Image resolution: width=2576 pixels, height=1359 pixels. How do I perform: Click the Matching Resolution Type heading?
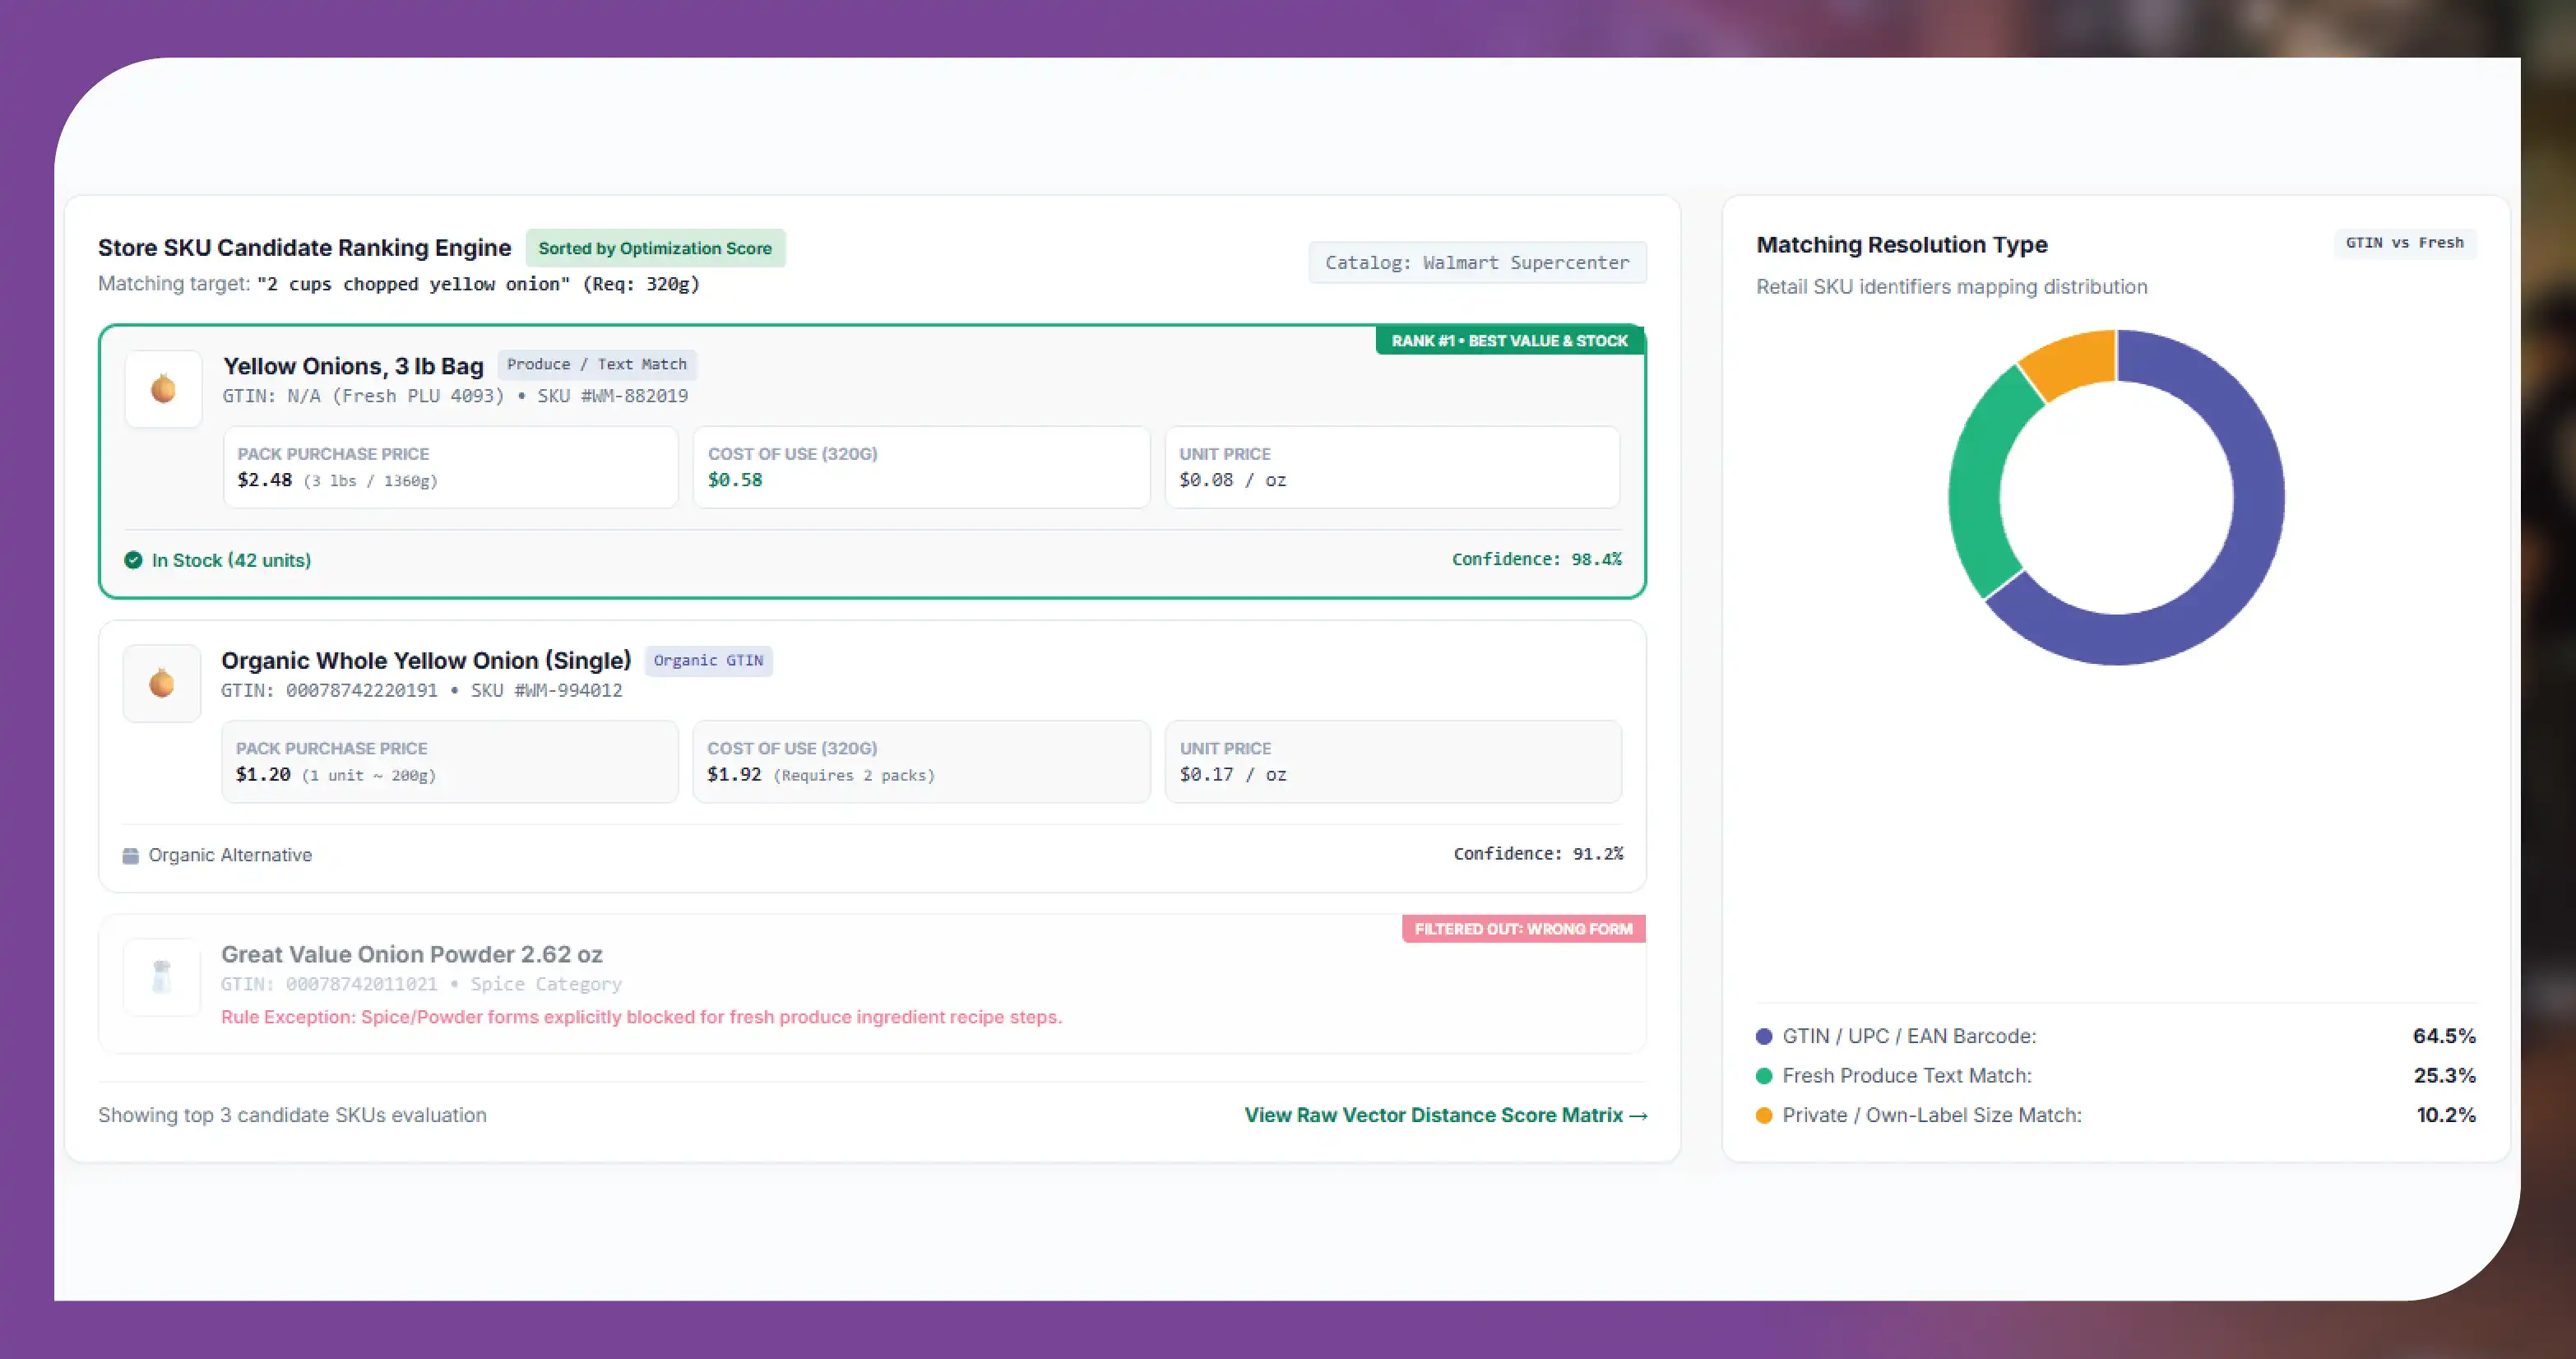pyautogui.click(x=1901, y=245)
